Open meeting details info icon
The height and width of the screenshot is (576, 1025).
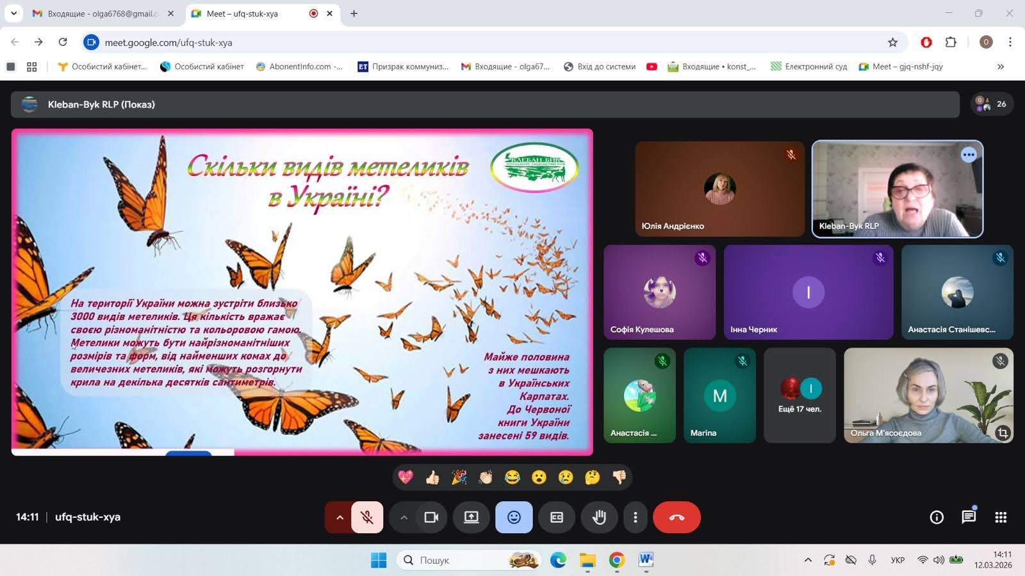[x=937, y=517]
